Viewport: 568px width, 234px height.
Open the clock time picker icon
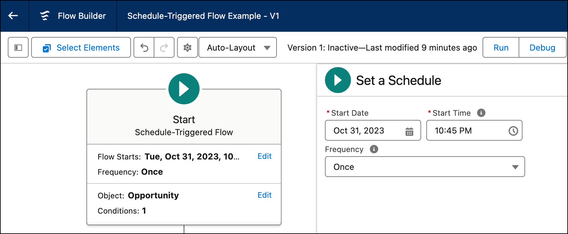513,131
